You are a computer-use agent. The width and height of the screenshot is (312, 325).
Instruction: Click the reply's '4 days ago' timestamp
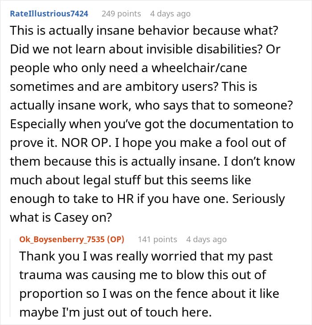pyautogui.click(x=206, y=240)
